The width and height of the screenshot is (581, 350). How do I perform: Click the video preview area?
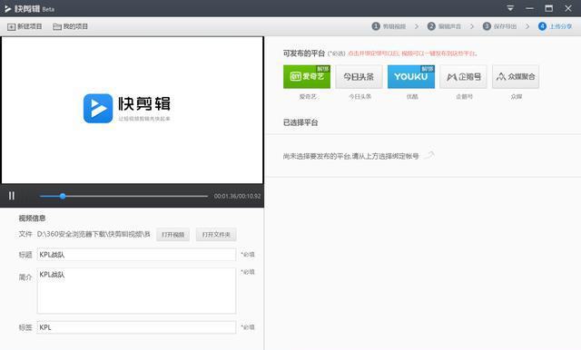(133, 110)
